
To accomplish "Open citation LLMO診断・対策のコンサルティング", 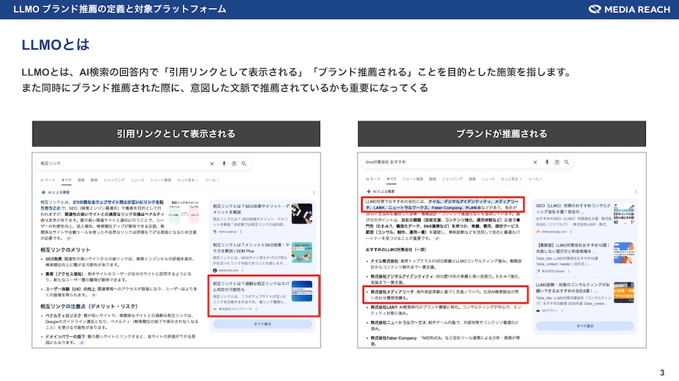I will point(574,288).
